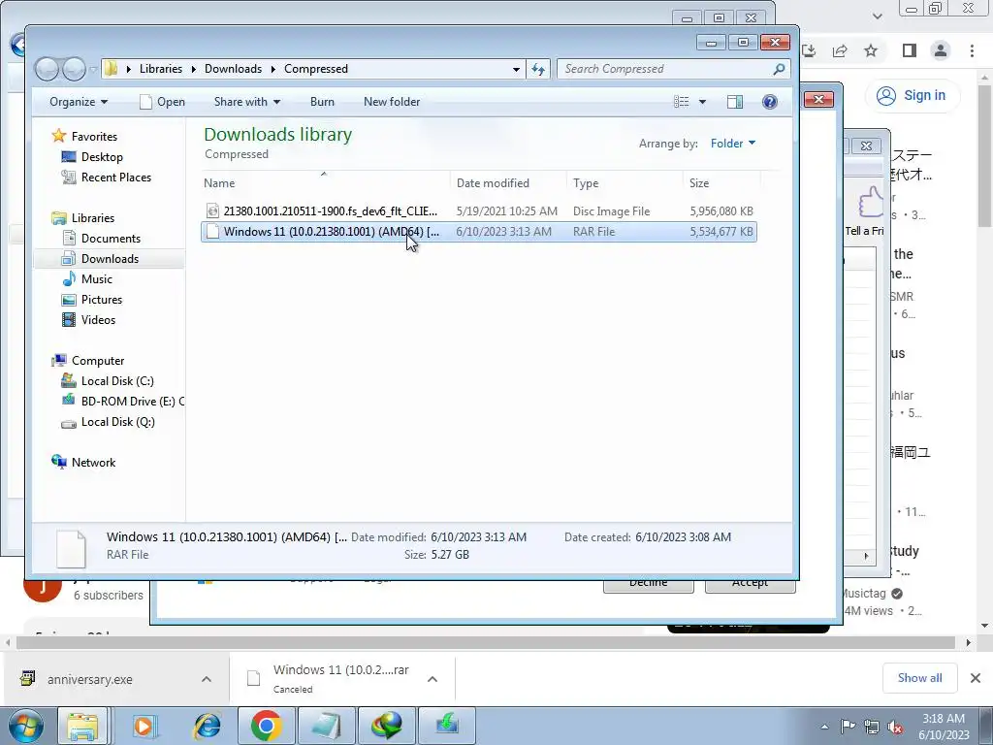Open Chrome three-dot menu
Image resolution: width=993 pixels, height=745 pixels.
click(x=972, y=50)
